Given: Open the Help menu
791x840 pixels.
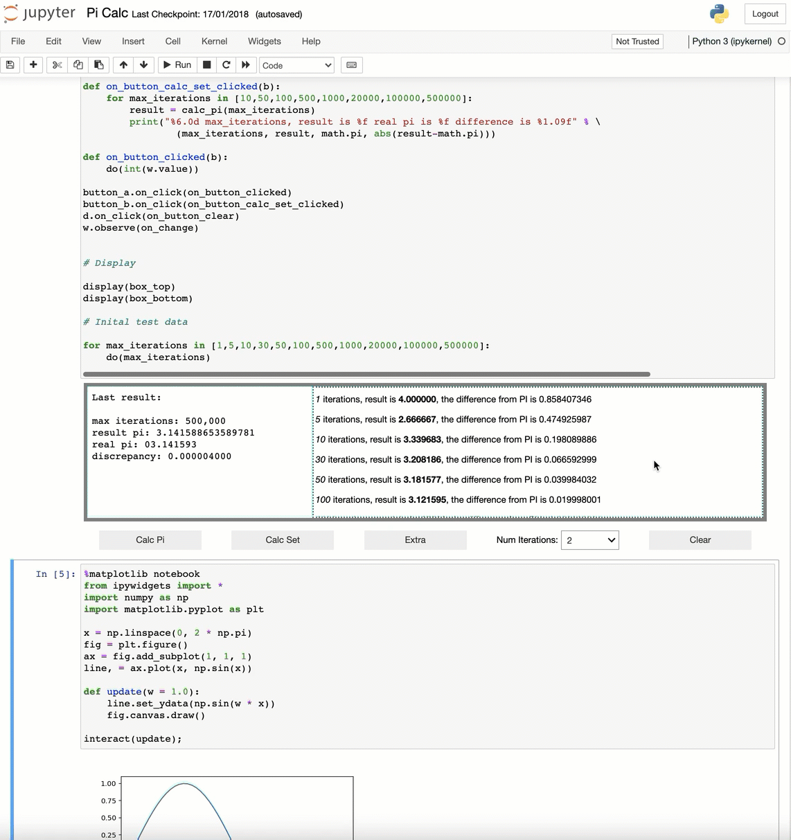Looking at the screenshot, I should (x=311, y=42).
